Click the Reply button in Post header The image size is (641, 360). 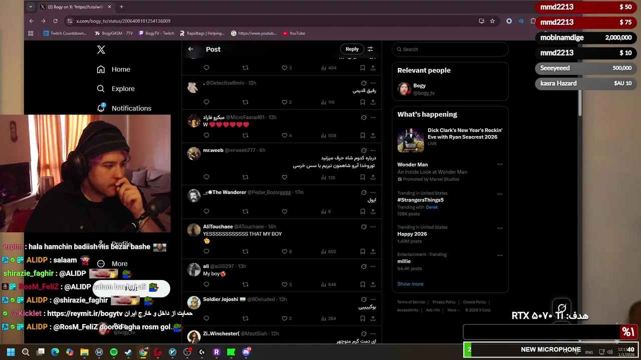coord(352,49)
